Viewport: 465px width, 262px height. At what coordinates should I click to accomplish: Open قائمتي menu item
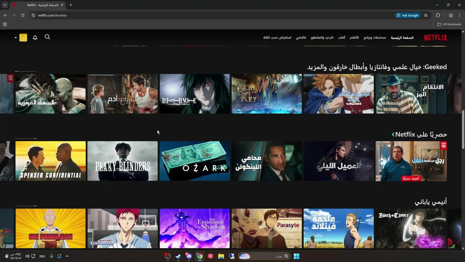point(301,37)
